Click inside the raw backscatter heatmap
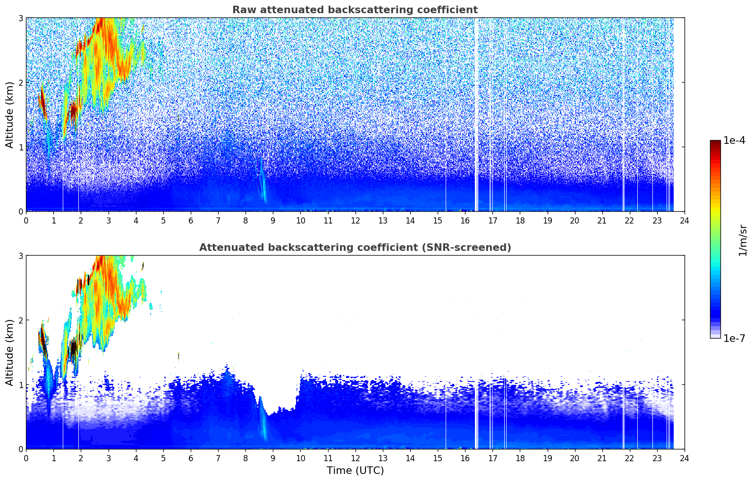The height and width of the screenshot is (481, 753). (355, 115)
